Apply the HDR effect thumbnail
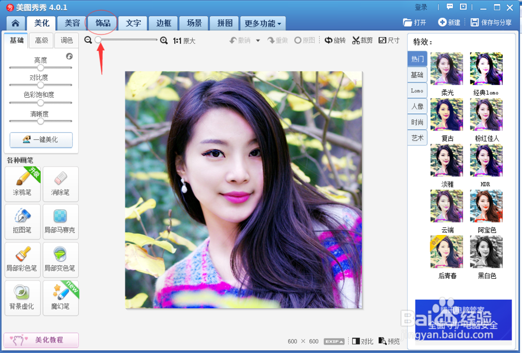This screenshot has height=353, width=522. (486, 160)
